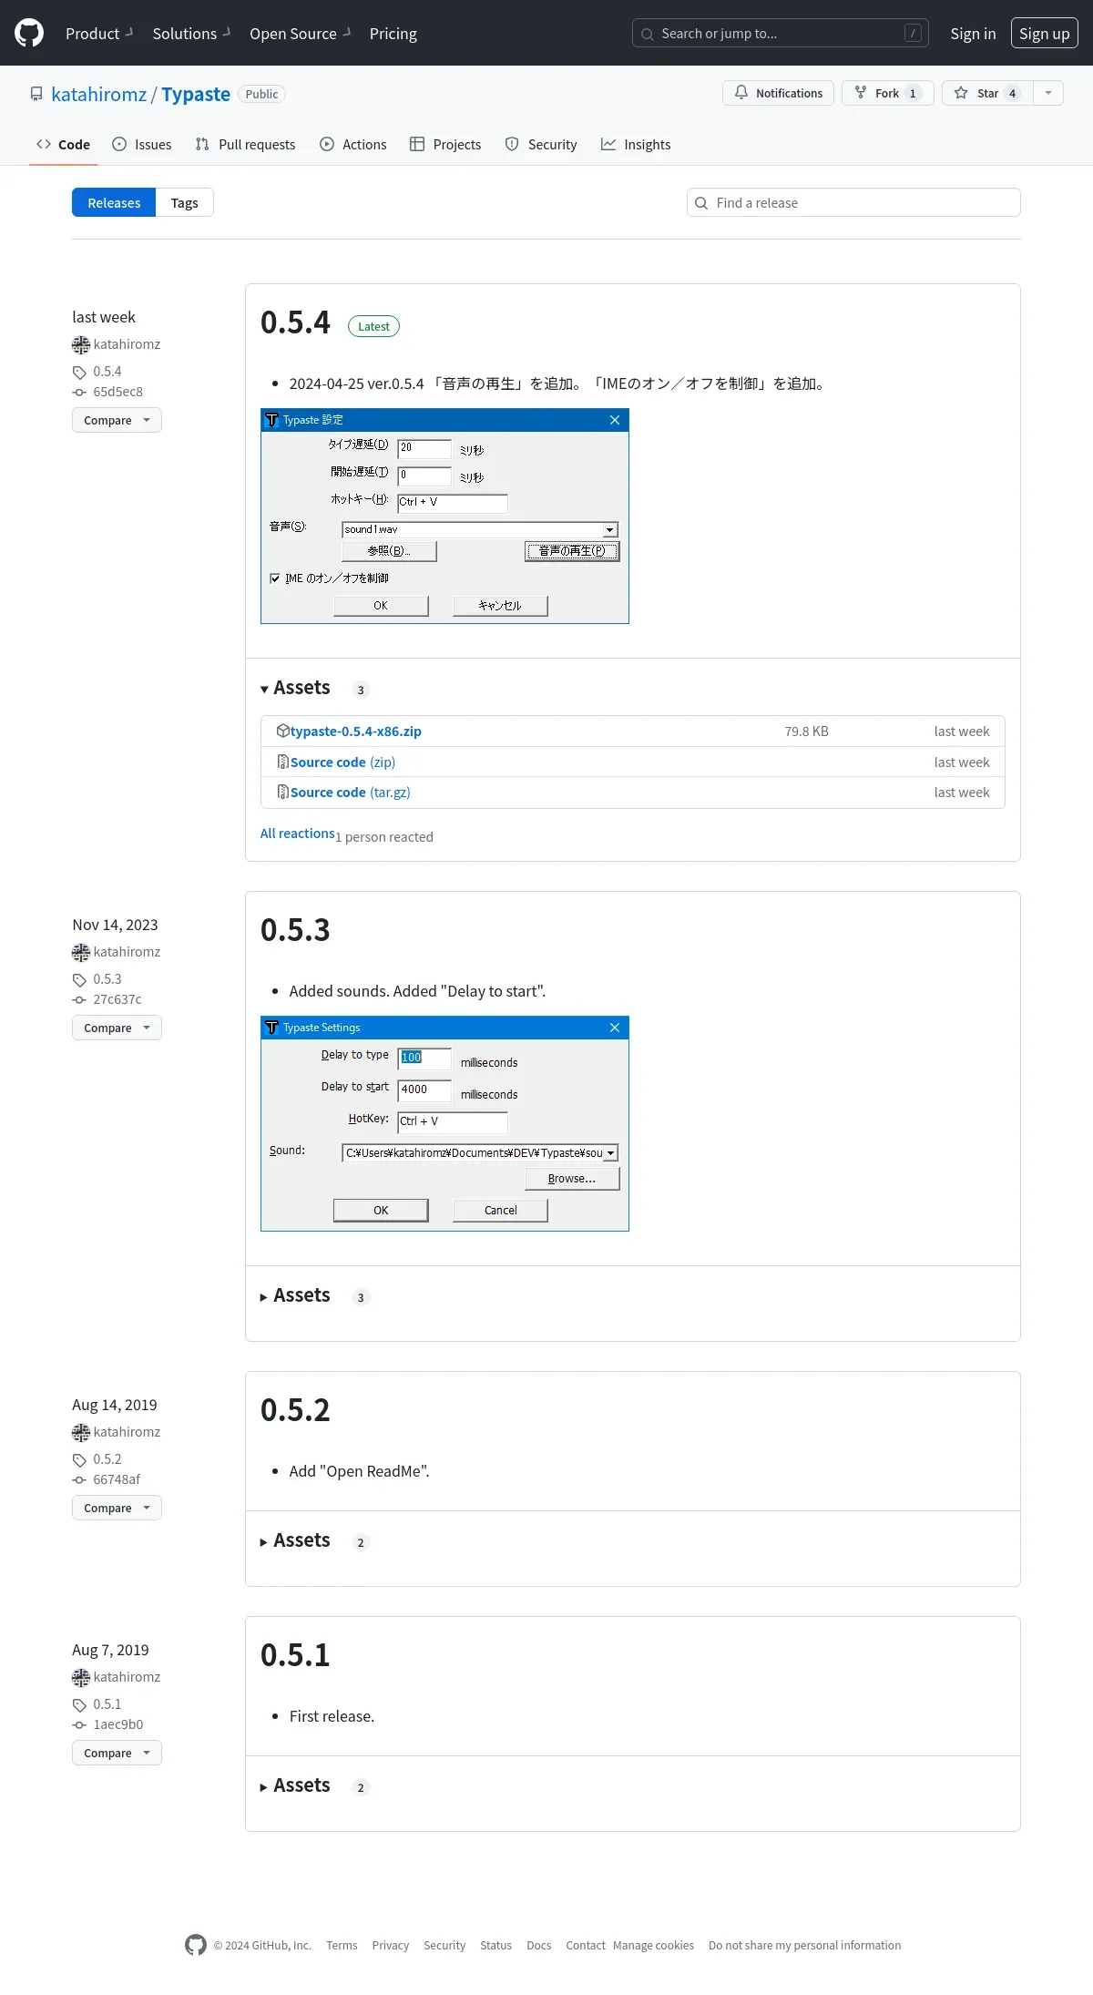Open commit 66748af
Image resolution: width=1093 pixels, height=1995 pixels.
(116, 1479)
